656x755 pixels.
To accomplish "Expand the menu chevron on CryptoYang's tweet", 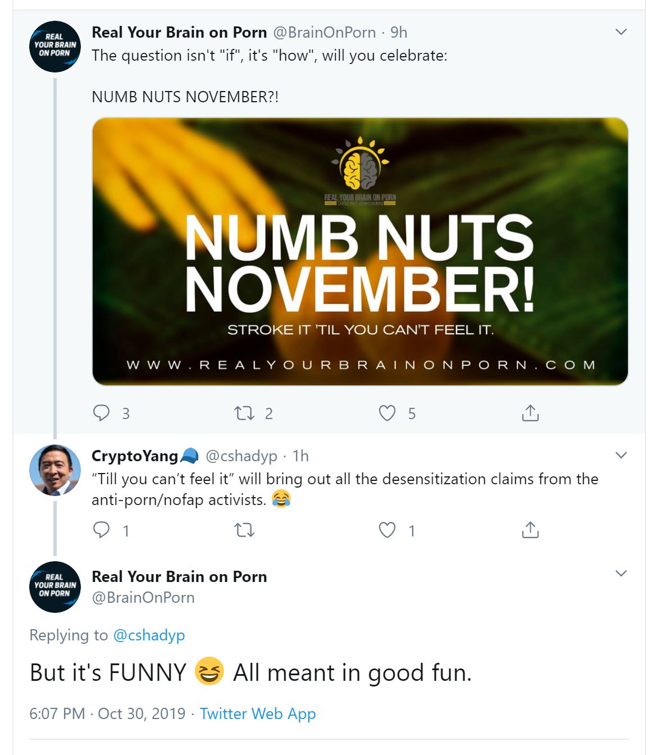I will [621, 455].
